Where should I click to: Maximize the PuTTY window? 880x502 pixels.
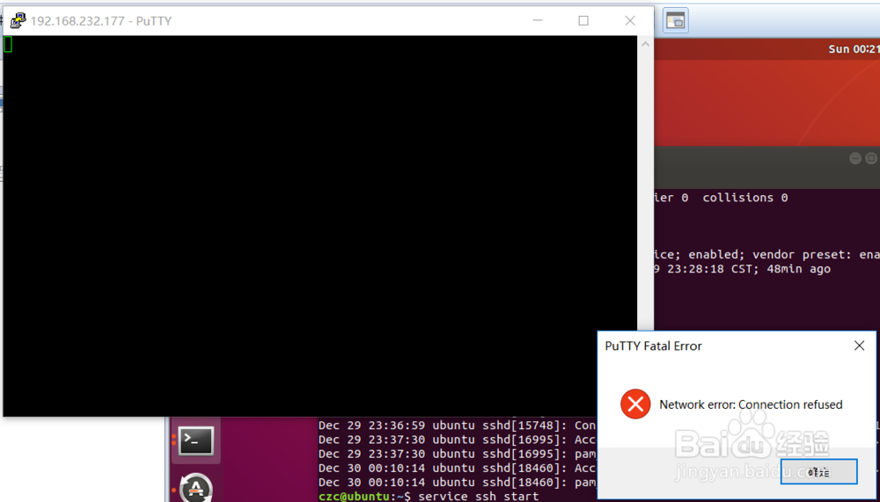pyautogui.click(x=583, y=21)
